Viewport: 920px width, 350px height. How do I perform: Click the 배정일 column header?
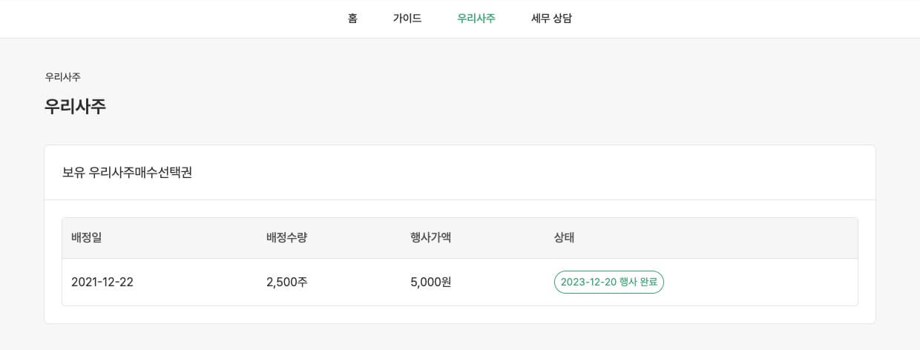click(86, 238)
